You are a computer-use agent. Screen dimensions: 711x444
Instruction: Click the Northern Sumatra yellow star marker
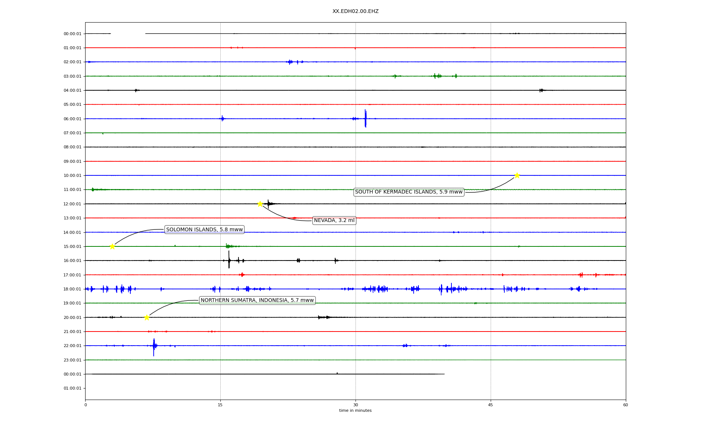click(x=147, y=317)
